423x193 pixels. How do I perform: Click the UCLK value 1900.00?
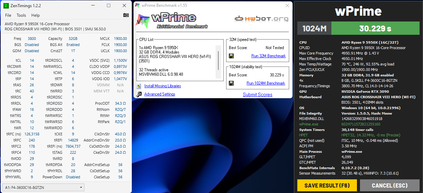point(120,51)
